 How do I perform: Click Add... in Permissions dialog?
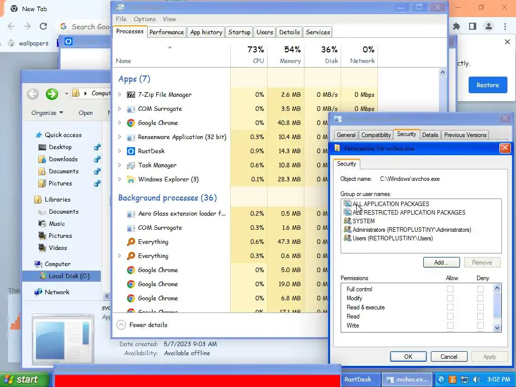(x=441, y=262)
